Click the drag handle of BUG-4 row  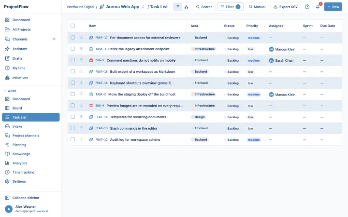coord(82,105)
